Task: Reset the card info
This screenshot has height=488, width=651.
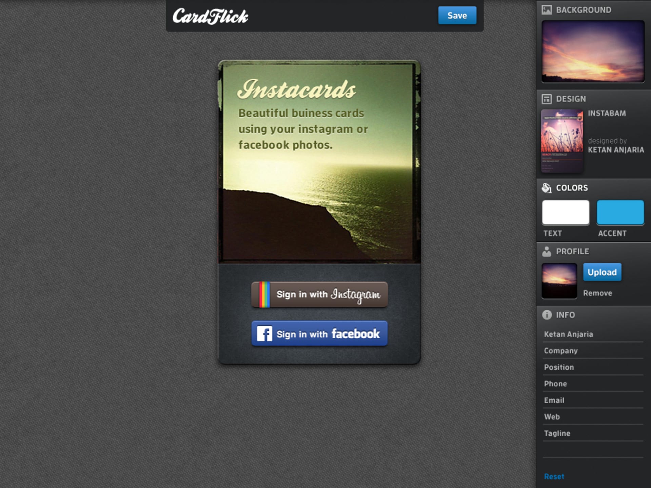Action: (554, 476)
